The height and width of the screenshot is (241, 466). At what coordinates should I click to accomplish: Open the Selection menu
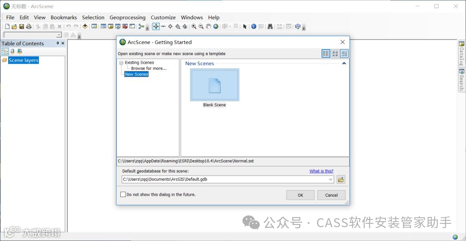tap(93, 18)
